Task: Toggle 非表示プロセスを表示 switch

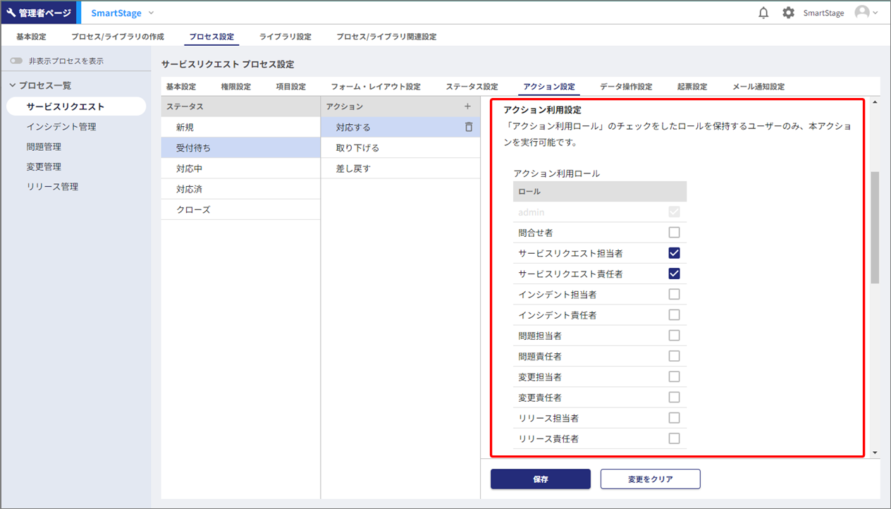Action: 16,61
